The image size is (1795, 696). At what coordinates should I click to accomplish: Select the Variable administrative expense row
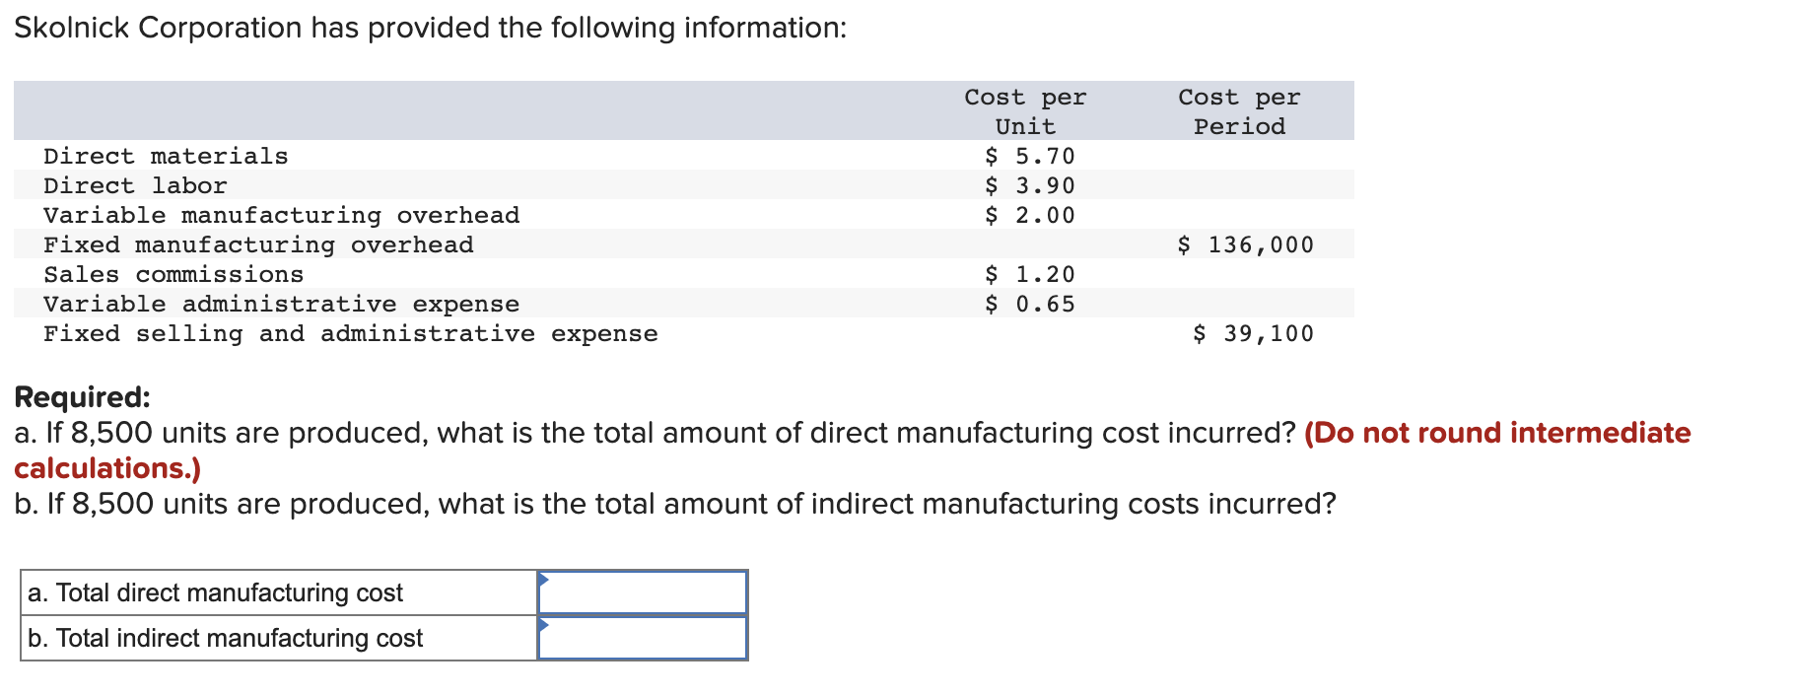pos(281,304)
